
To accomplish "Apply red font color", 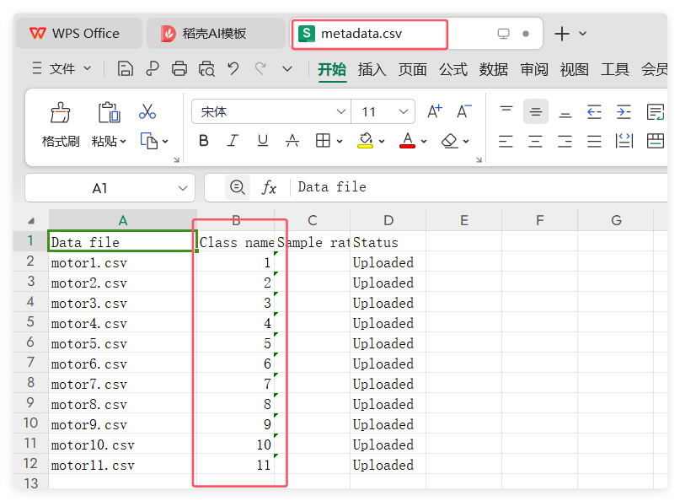I will pos(407,141).
